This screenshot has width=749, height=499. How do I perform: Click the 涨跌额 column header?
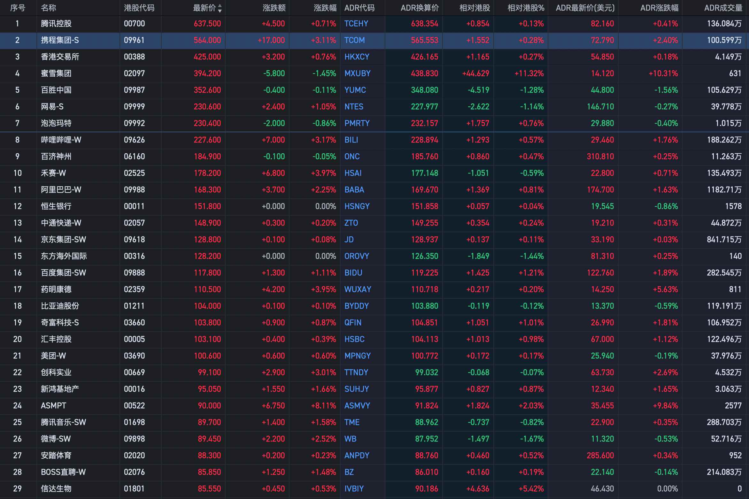point(274,8)
